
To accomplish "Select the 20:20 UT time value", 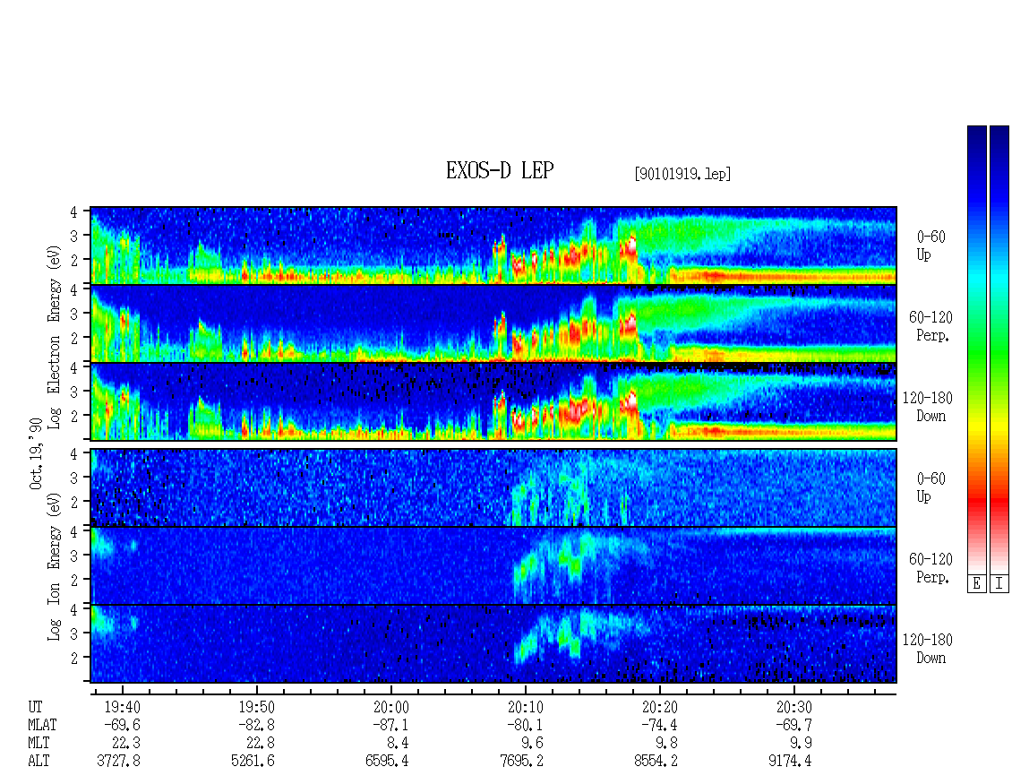I will coord(660,707).
